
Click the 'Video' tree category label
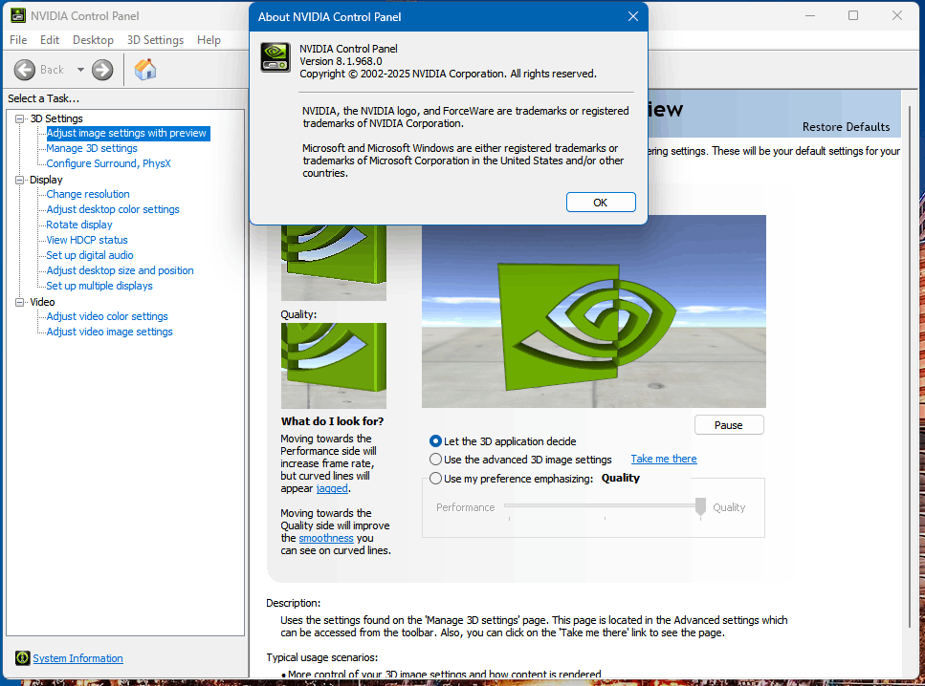tap(42, 302)
